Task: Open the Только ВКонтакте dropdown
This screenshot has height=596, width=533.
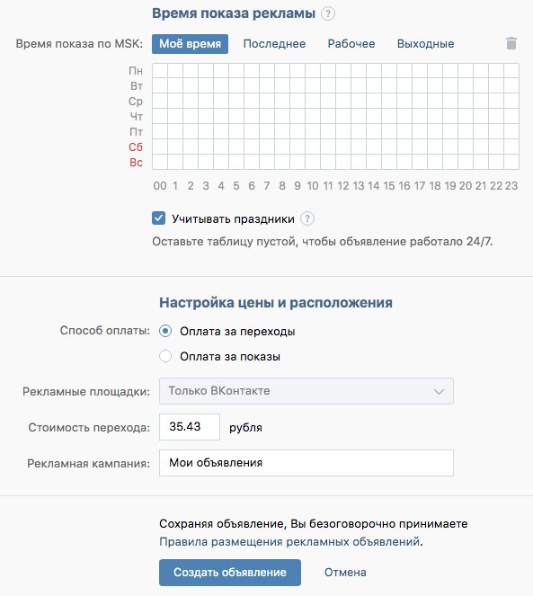Action: pyautogui.click(x=306, y=391)
